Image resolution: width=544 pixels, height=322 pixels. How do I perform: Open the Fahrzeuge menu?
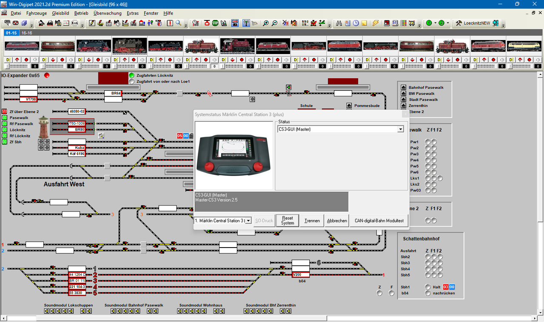pos(37,13)
